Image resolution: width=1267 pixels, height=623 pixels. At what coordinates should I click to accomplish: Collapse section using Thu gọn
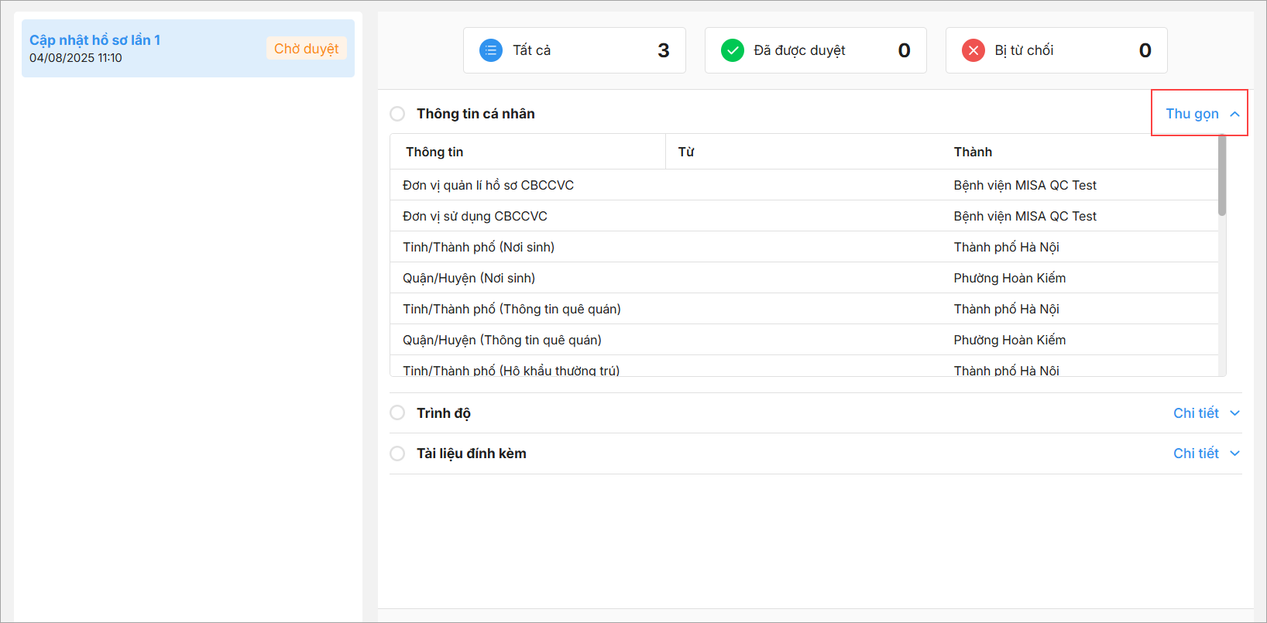[x=1192, y=114]
